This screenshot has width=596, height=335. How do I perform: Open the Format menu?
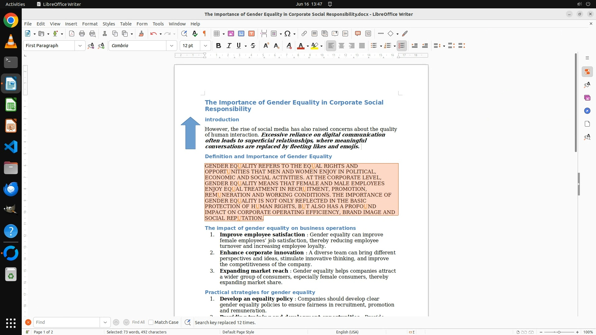tap(90, 24)
